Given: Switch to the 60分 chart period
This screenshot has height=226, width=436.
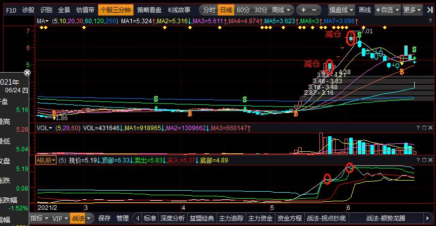Looking at the screenshot, I should [x=243, y=10].
